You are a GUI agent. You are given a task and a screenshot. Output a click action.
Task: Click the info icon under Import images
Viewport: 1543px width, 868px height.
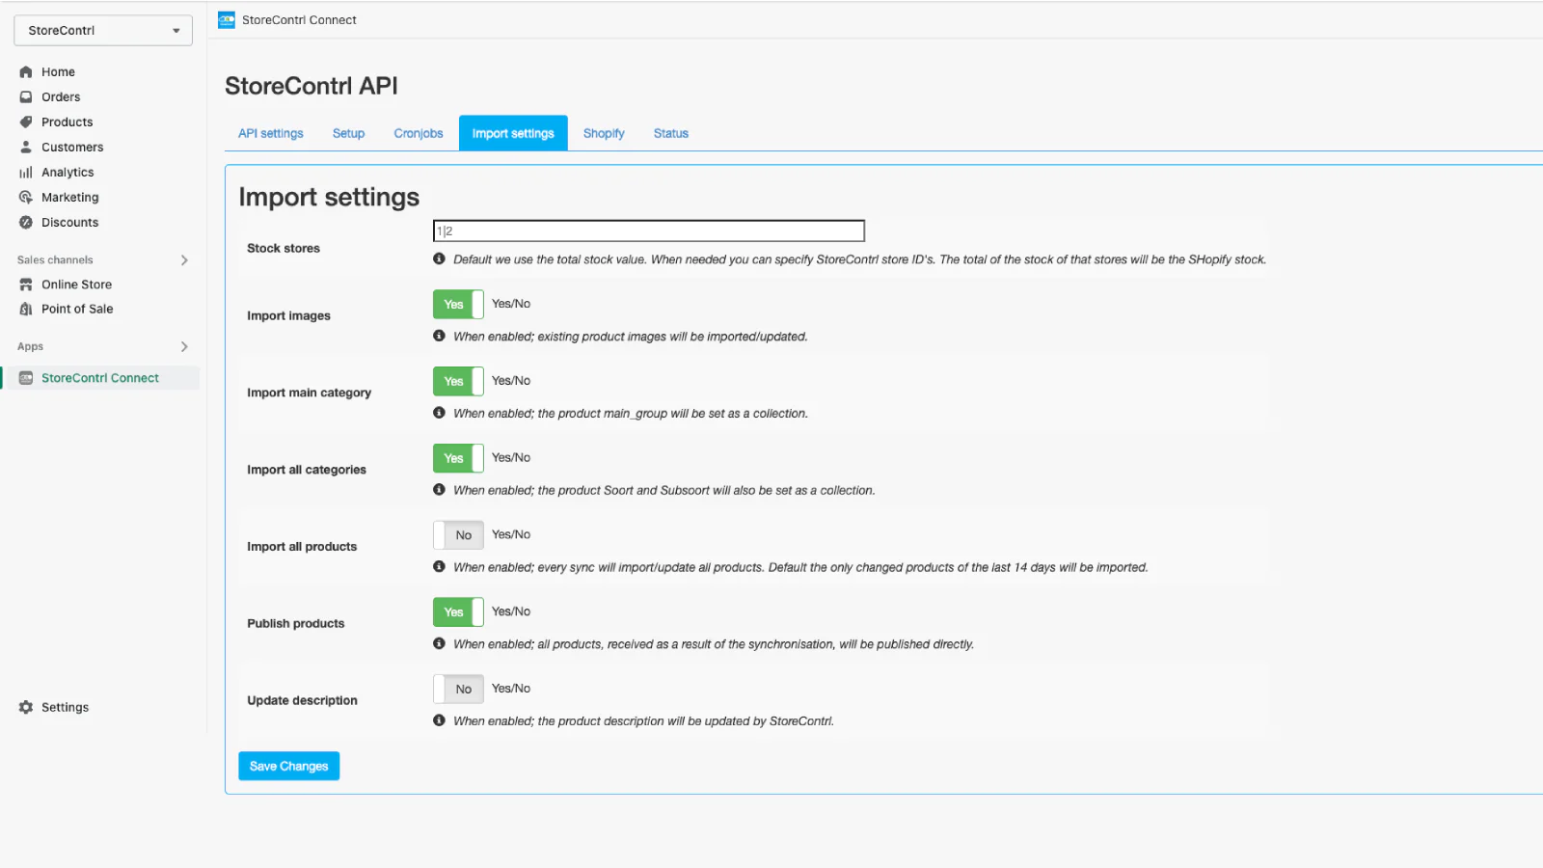439,336
